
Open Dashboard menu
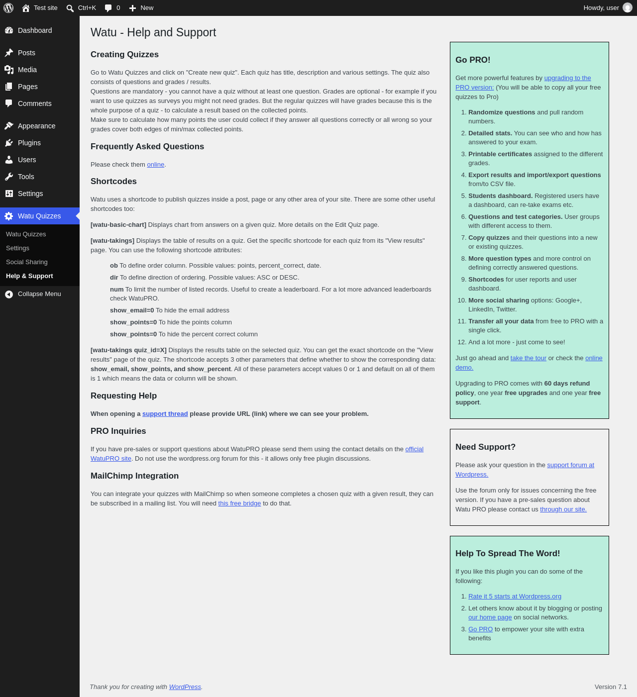coord(40,30)
